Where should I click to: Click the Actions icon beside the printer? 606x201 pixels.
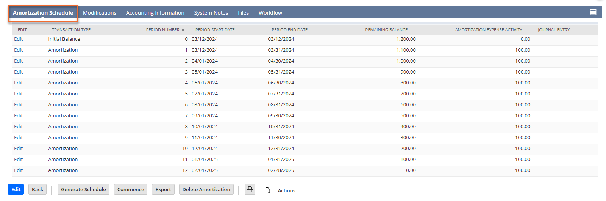pos(267,190)
